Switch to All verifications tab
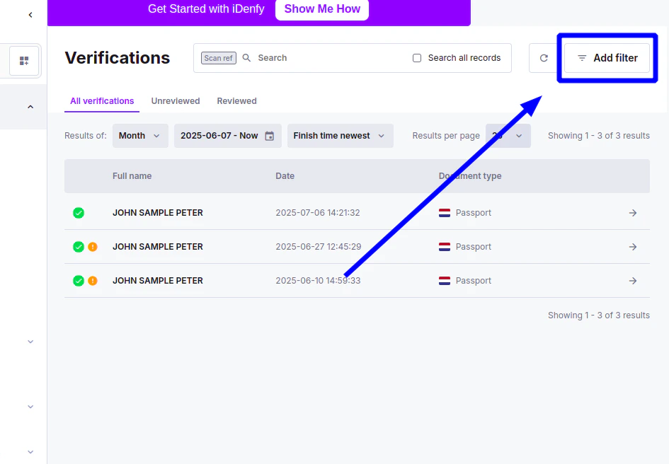This screenshot has width=669, height=464. (x=102, y=101)
